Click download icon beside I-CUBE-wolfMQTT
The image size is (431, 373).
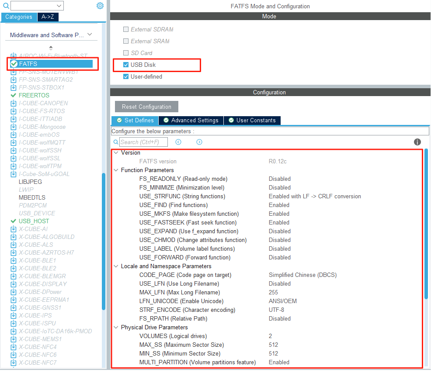pos(13,142)
